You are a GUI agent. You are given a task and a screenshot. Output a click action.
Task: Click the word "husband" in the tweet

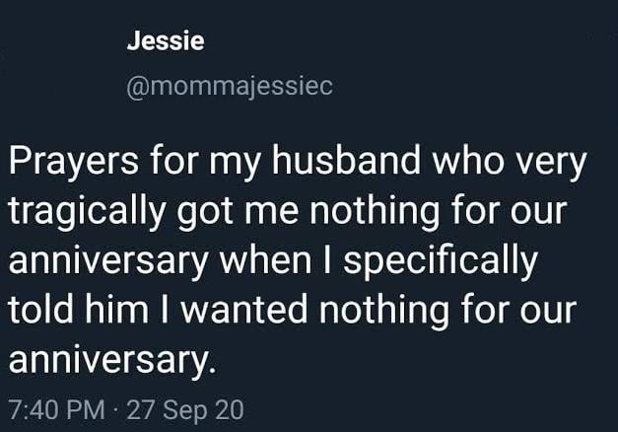346,160
